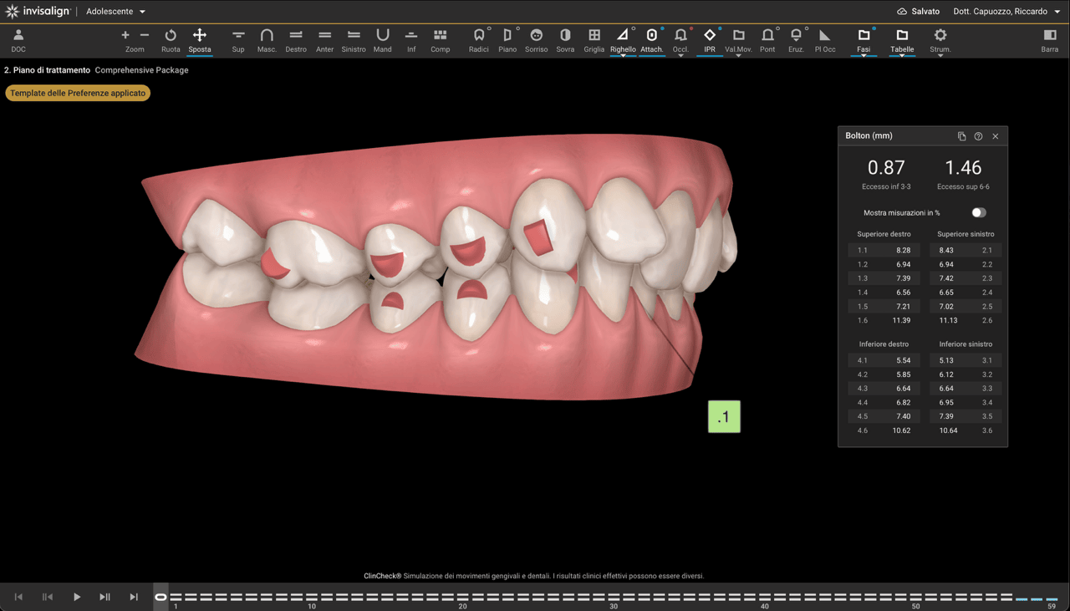Toggle the Griglia grid overlay

click(x=594, y=40)
